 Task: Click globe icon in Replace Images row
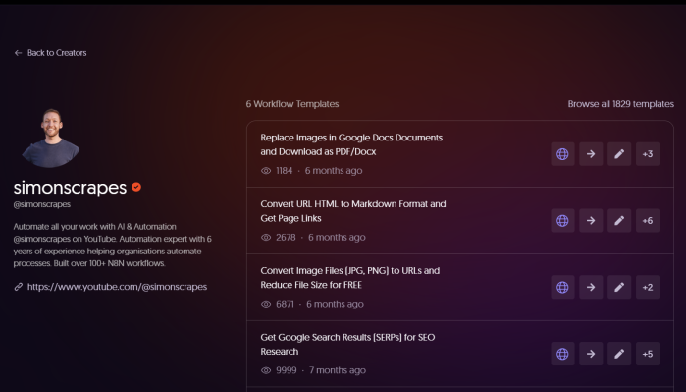[562, 154]
